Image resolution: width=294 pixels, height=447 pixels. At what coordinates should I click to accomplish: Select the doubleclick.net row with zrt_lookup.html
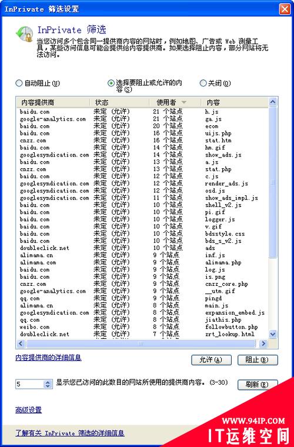tap(142, 334)
